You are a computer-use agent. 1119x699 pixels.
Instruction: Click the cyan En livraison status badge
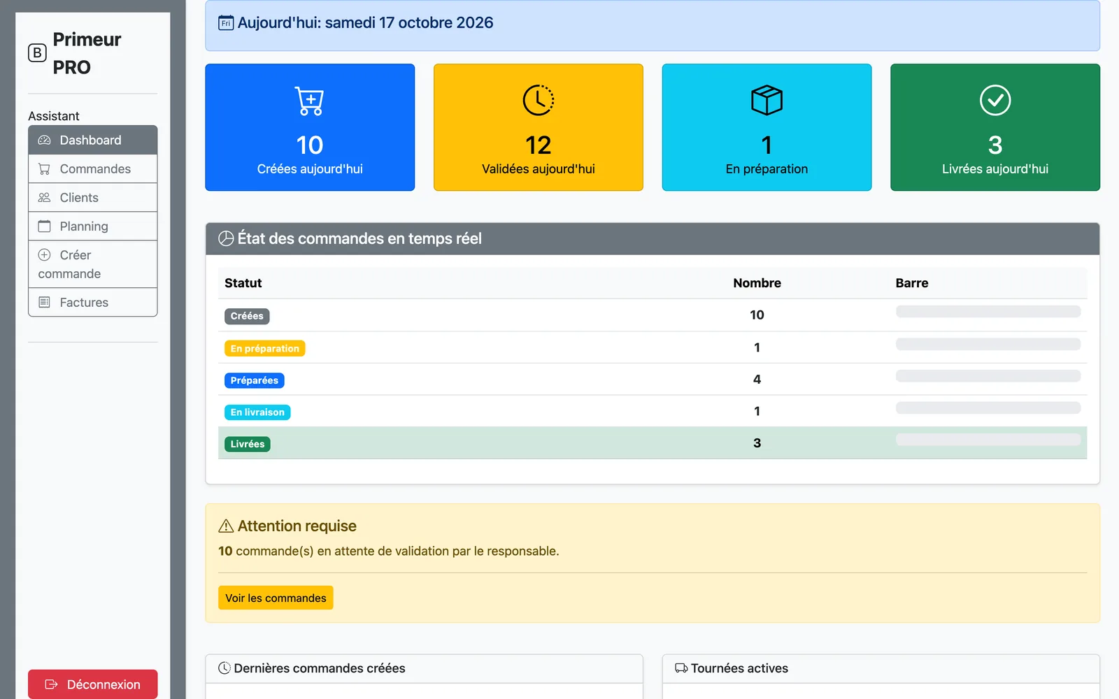(x=257, y=412)
